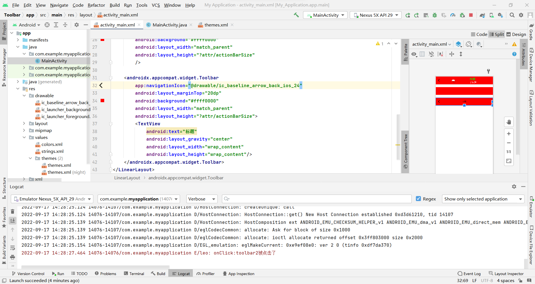Open the AVD Manager phone icon
Image resolution: width=535 pixels, height=284 pixels.
(492, 15)
